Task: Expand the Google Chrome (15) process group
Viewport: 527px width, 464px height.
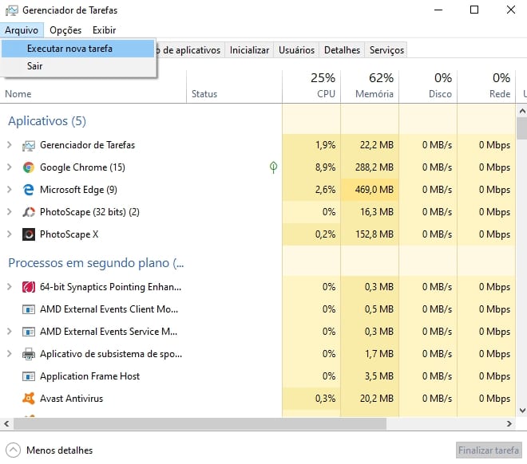Action: coord(10,167)
